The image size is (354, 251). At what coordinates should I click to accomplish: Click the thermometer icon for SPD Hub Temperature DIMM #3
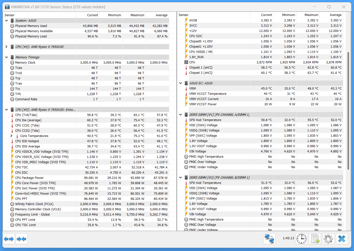[x=186, y=183]
